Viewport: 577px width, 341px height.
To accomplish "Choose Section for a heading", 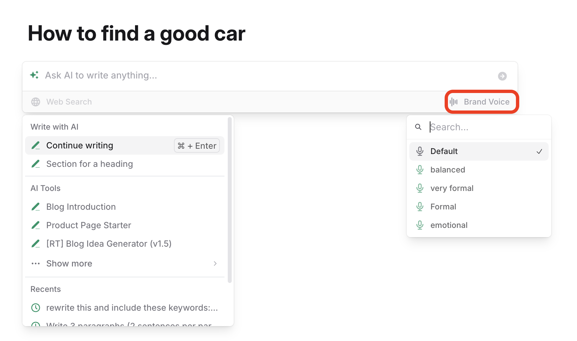I will [x=89, y=164].
